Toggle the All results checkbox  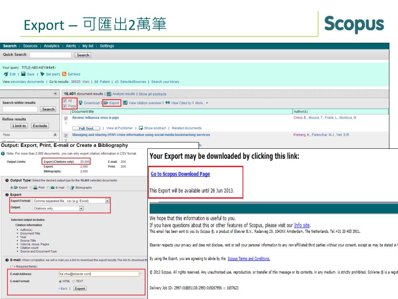[65, 101]
